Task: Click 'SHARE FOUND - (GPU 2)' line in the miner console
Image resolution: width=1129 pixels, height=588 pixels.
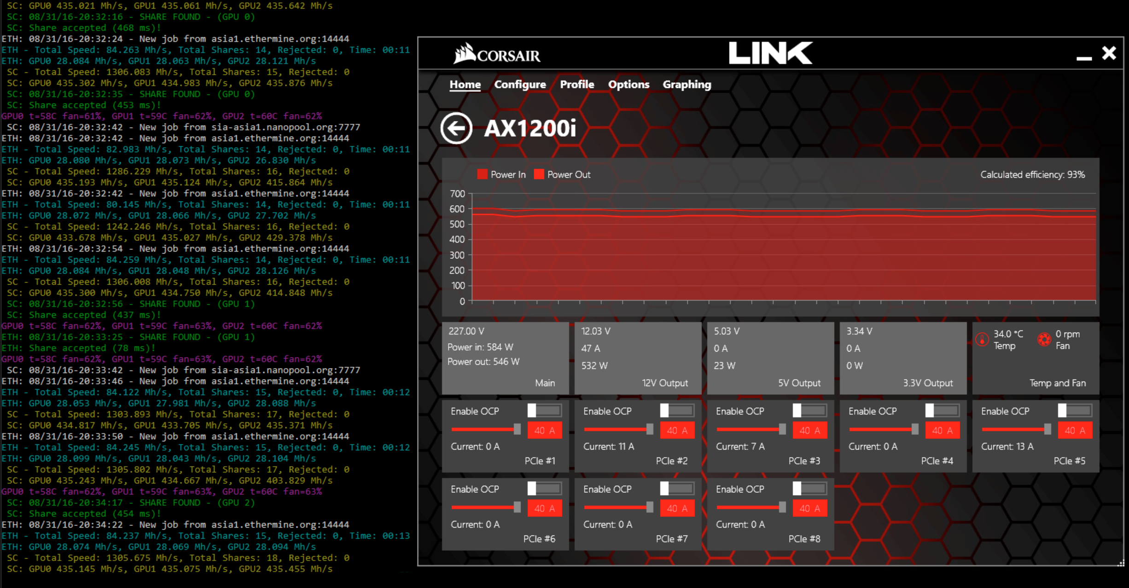Action: (130, 502)
